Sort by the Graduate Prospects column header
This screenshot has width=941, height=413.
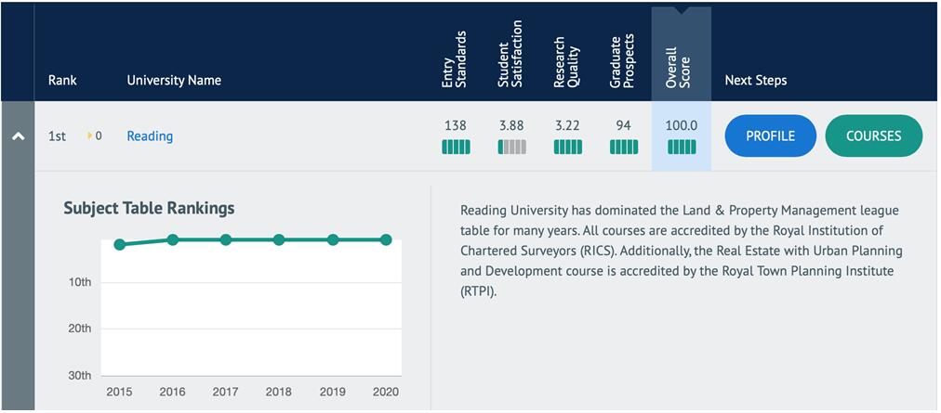pyautogui.click(x=622, y=58)
